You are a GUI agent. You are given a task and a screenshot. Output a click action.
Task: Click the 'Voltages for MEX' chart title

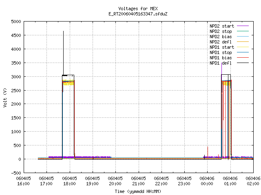pyautogui.click(x=138, y=9)
